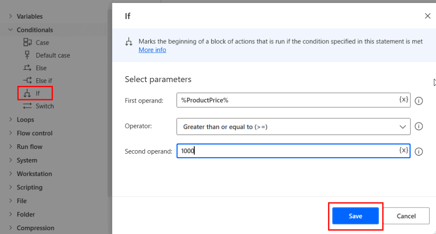Click the Default case action icon
The height and width of the screenshot is (234, 436).
pyautogui.click(x=27, y=55)
